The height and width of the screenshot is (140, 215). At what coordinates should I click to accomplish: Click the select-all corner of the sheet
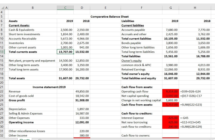click(x=2, y=8)
